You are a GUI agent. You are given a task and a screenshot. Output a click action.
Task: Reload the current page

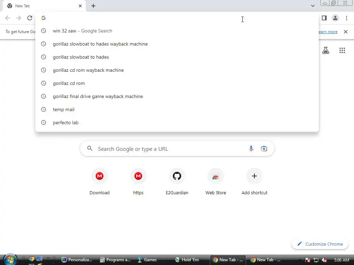coord(30,18)
